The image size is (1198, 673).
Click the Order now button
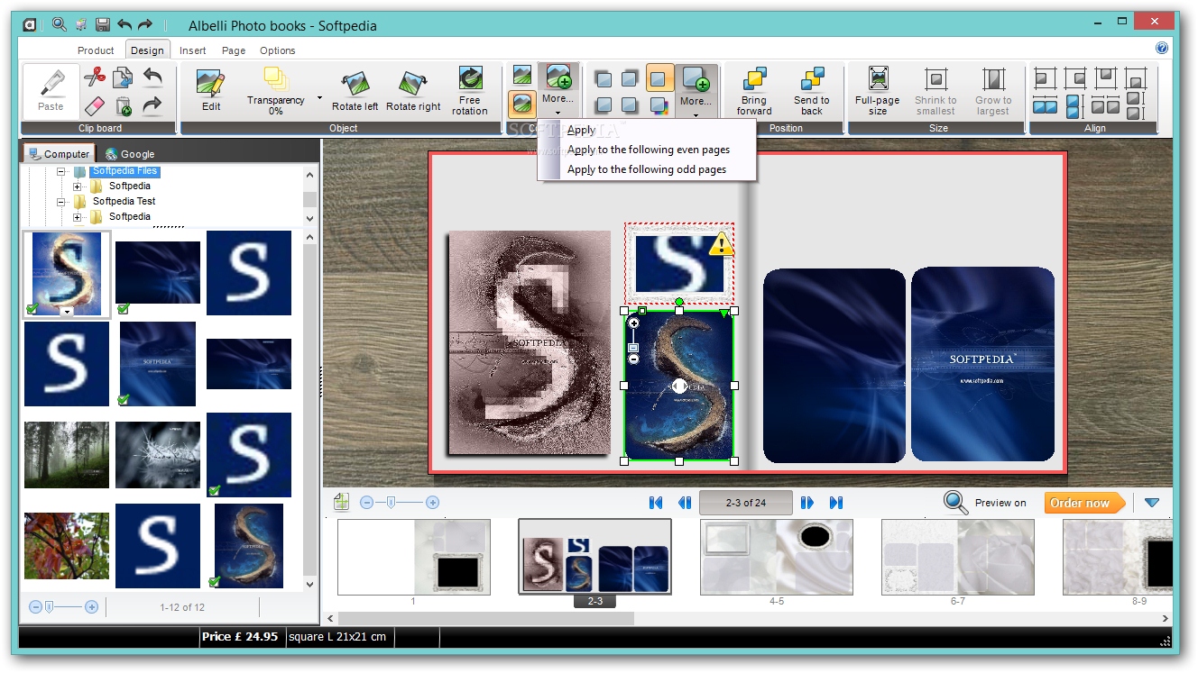point(1084,503)
